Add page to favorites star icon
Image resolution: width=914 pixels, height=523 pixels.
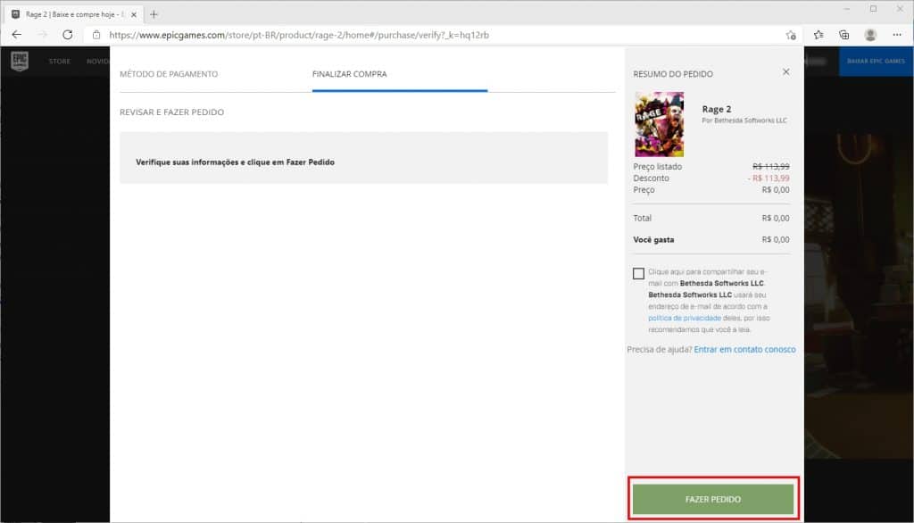tap(791, 35)
